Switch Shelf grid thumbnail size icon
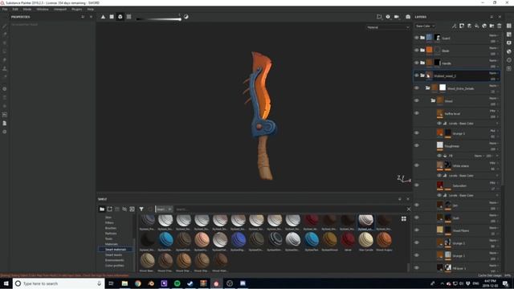The height and width of the screenshot is (289, 514). [x=403, y=218]
